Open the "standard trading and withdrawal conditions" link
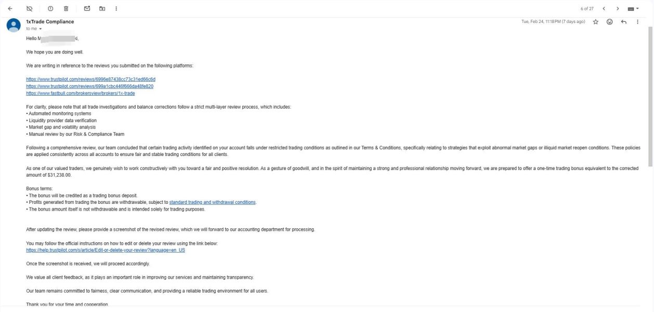The width and height of the screenshot is (654, 312). [212, 202]
